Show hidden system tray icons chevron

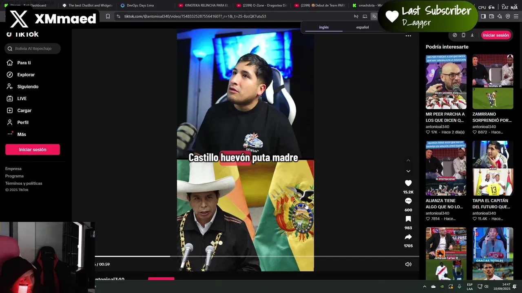click(425, 286)
